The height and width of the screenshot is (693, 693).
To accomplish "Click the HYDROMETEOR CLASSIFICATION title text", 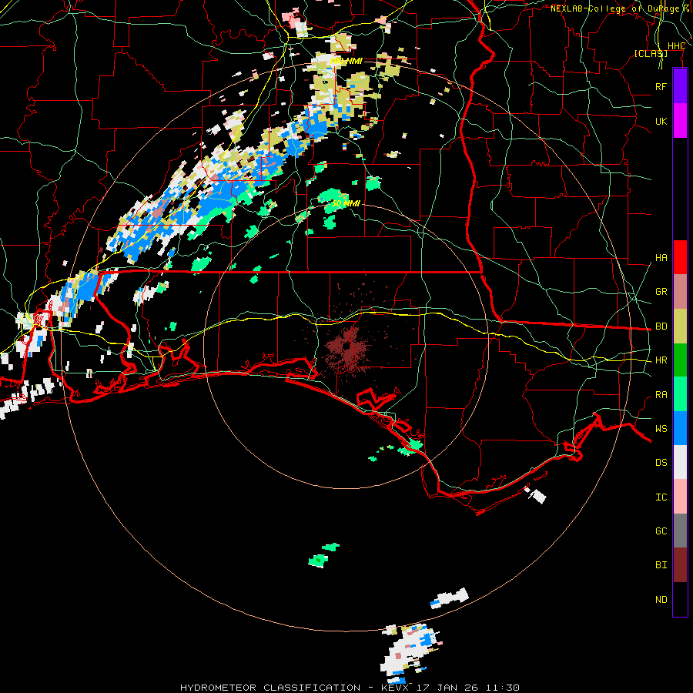I will click(x=270, y=688).
